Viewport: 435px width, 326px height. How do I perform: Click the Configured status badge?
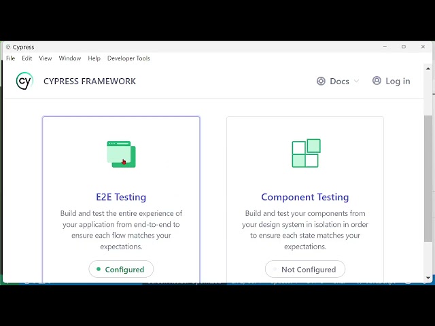(x=121, y=269)
